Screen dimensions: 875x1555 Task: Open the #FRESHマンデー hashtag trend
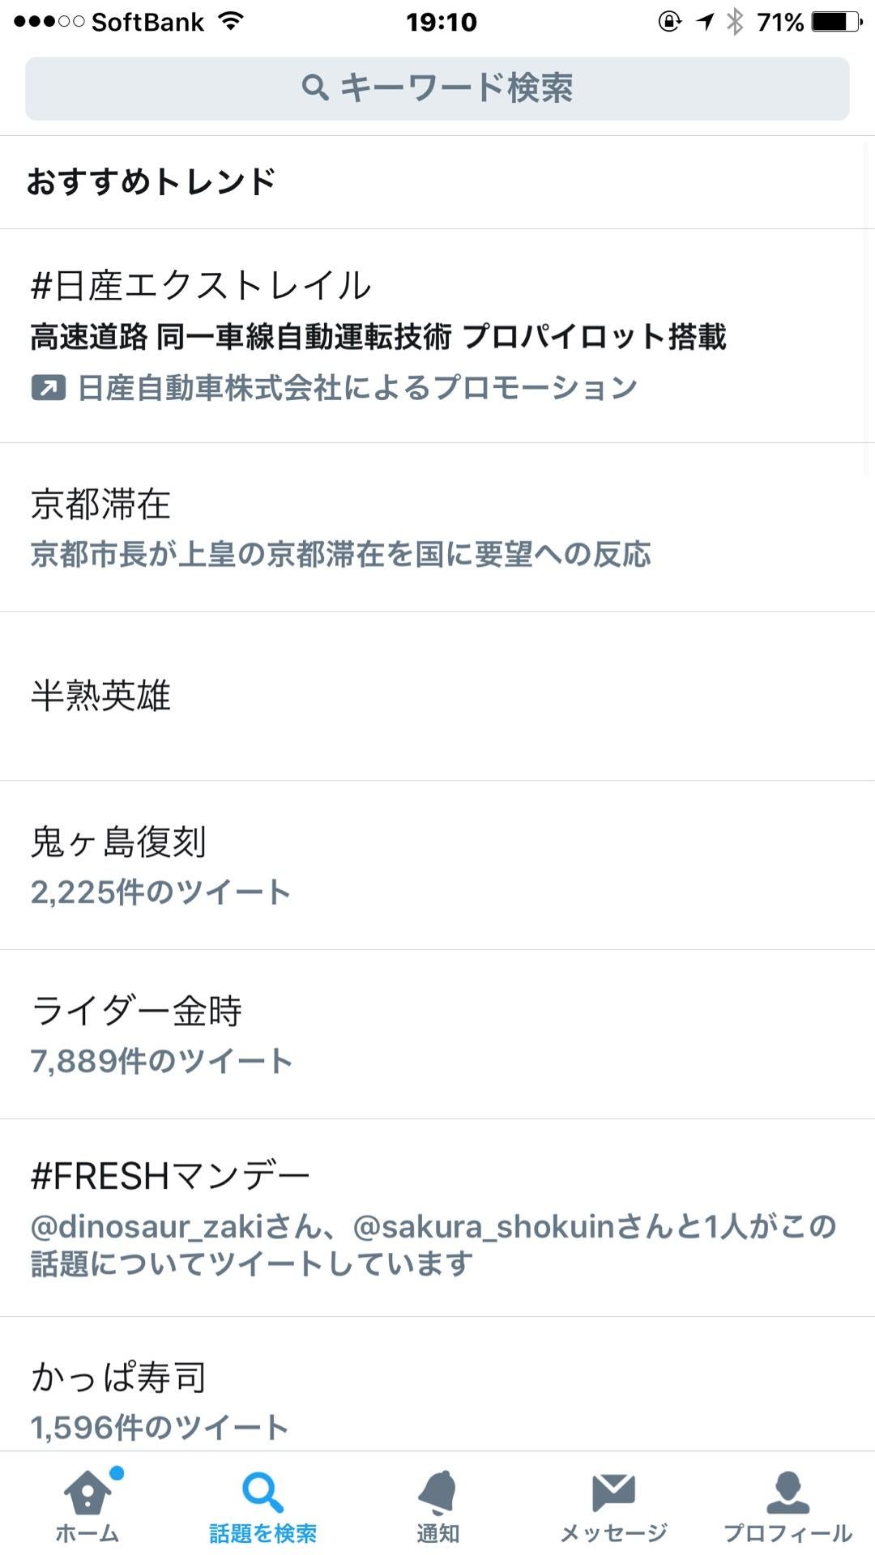(x=437, y=1218)
